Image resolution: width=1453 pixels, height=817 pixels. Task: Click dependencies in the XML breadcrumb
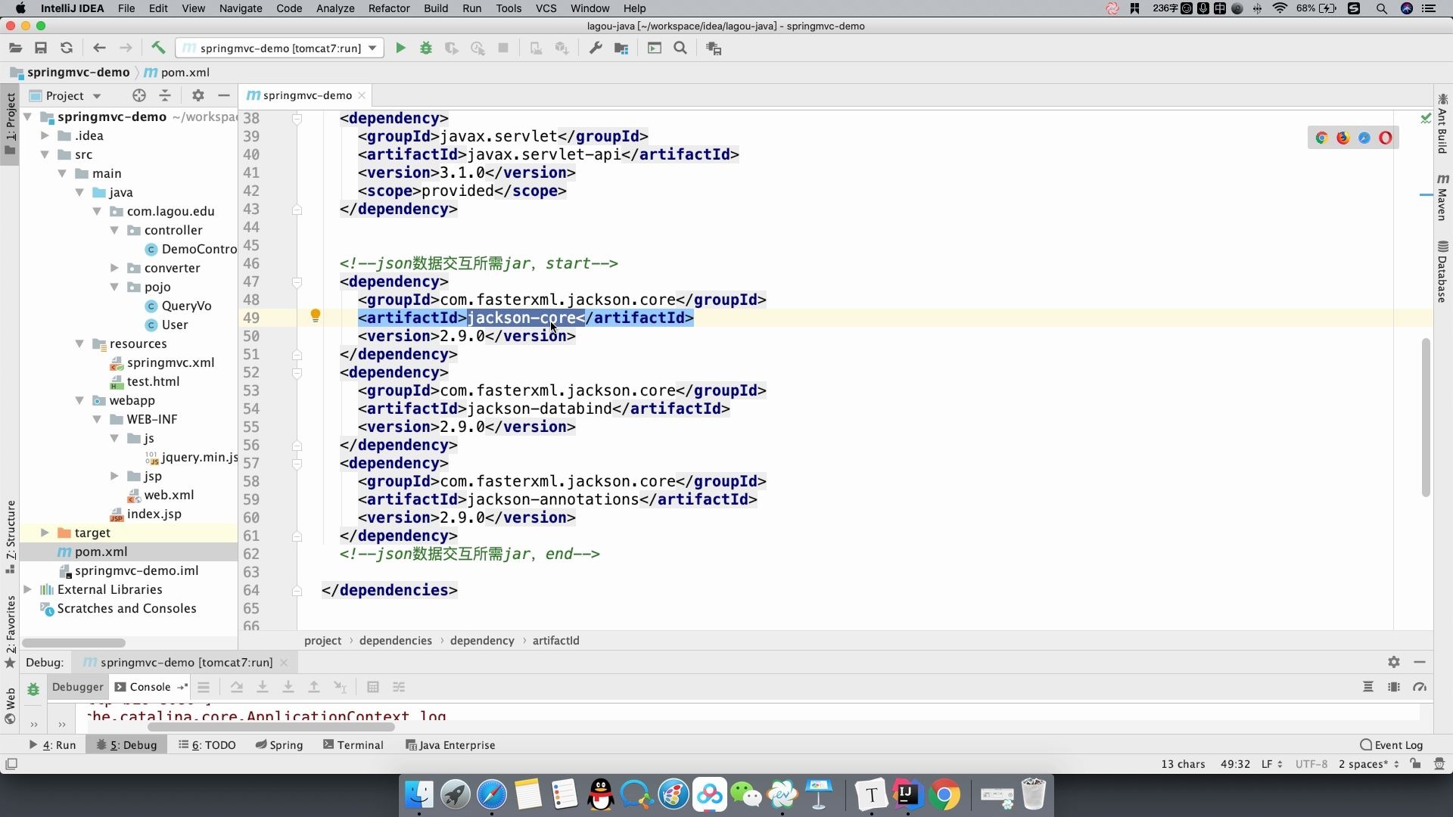tap(395, 641)
